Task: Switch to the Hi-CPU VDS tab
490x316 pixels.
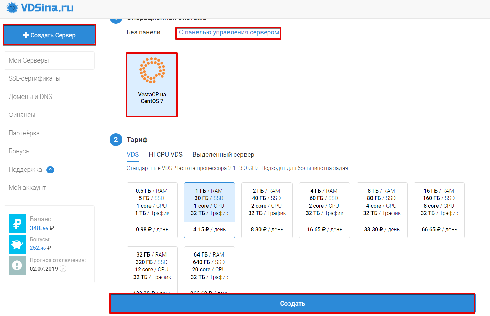Action: click(165, 155)
